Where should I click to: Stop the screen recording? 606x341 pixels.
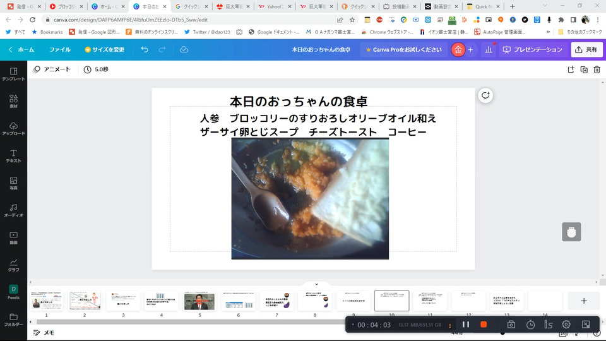click(x=484, y=325)
